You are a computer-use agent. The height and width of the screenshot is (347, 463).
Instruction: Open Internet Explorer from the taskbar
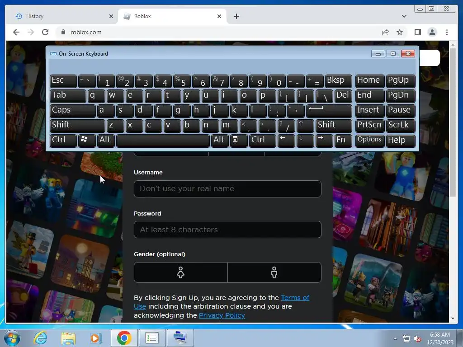[40, 338]
